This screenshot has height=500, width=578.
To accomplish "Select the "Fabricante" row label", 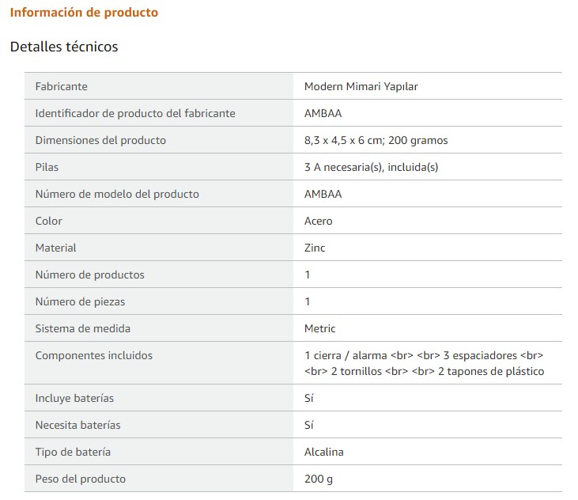I will 61,86.
